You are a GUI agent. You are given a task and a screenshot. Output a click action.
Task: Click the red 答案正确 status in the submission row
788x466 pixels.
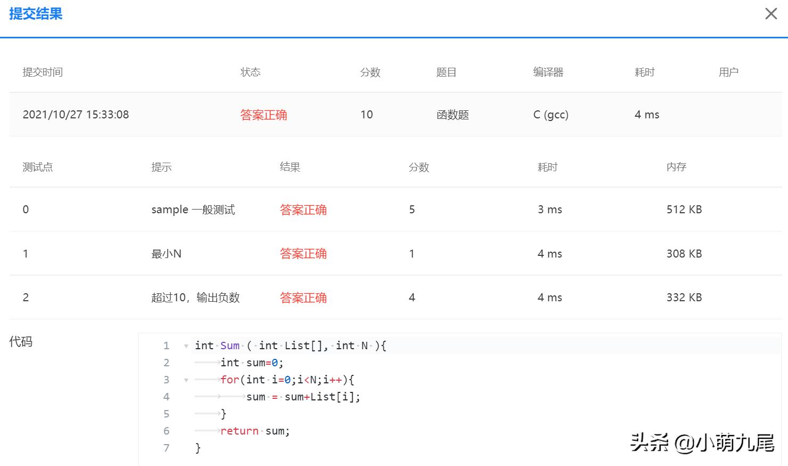264,115
